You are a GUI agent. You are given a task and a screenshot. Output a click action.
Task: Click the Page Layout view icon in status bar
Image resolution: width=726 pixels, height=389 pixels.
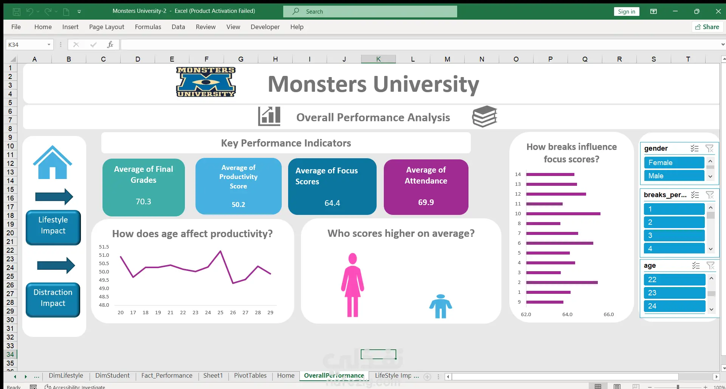tap(617, 386)
